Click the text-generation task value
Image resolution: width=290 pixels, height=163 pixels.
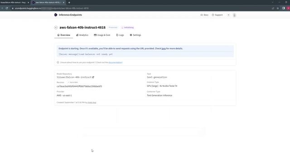tap(157, 77)
